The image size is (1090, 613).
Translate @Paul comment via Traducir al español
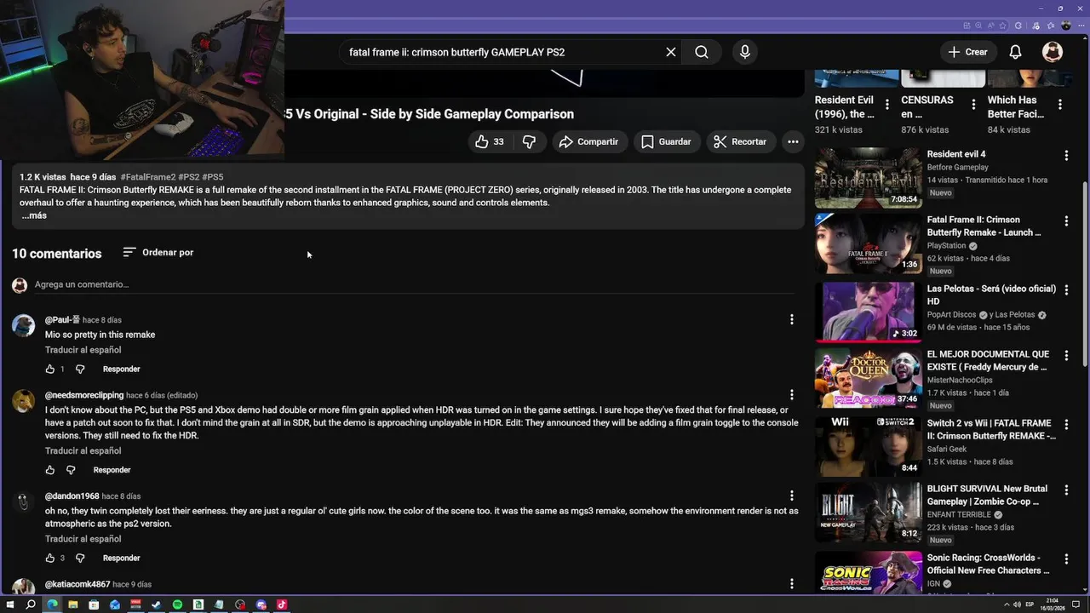tap(83, 350)
